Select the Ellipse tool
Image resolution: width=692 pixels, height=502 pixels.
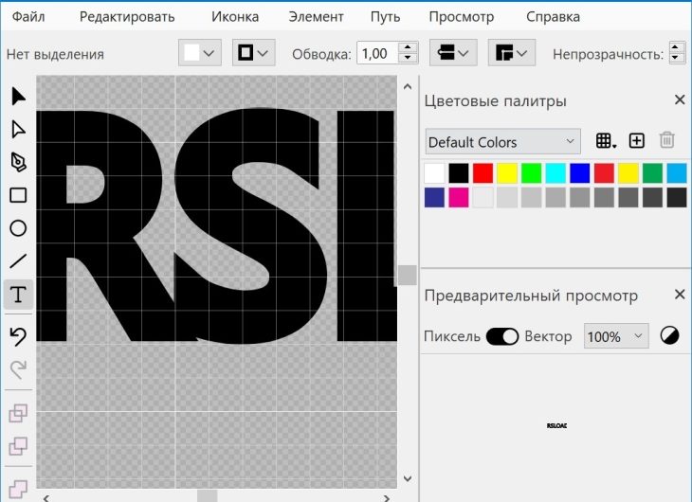(18, 228)
